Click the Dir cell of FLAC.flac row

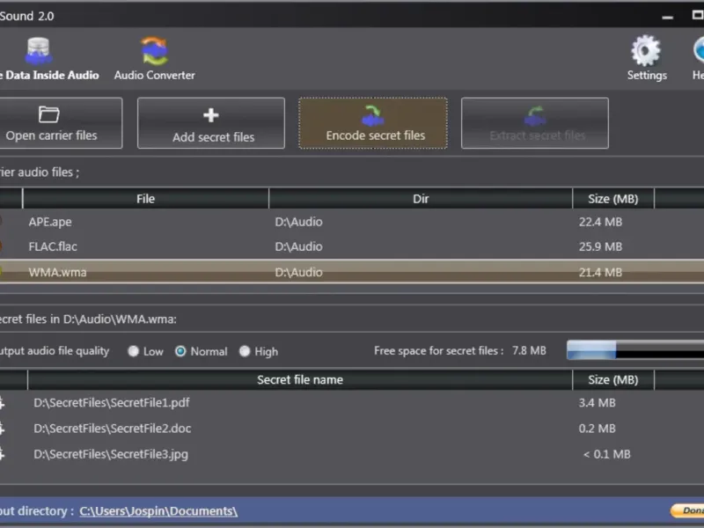[x=298, y=246]
